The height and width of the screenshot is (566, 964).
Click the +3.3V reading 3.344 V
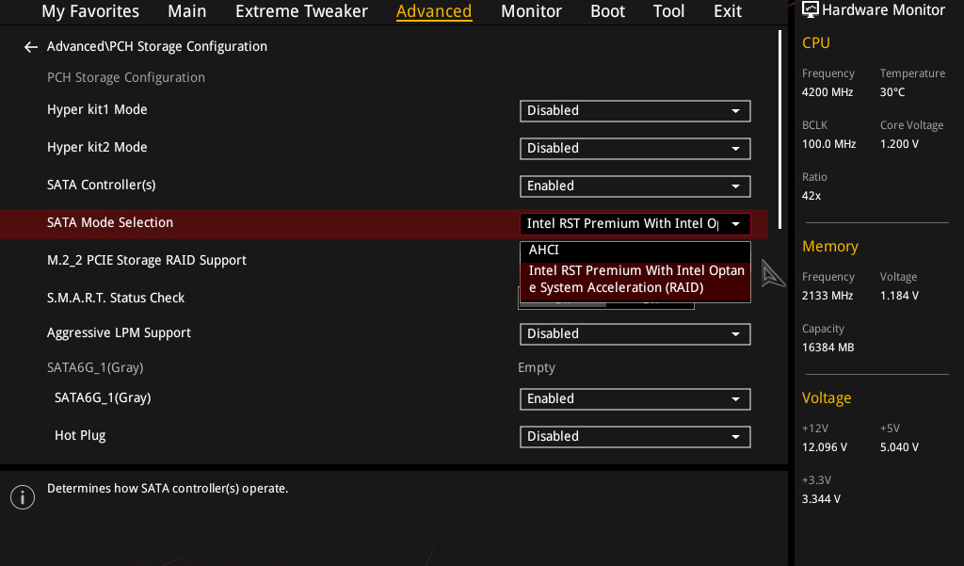click(x=821, y=499)
